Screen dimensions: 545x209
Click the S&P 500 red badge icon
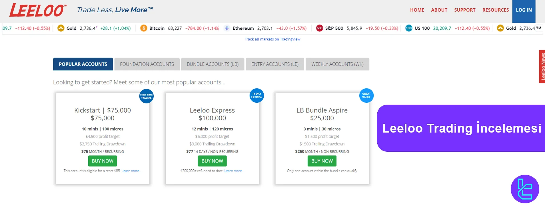click(319, 28)
